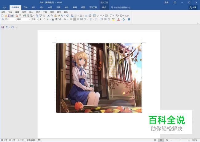The image size is (200, 142).
Task: Click the Bullets list icon
Action: pos(96,19)
